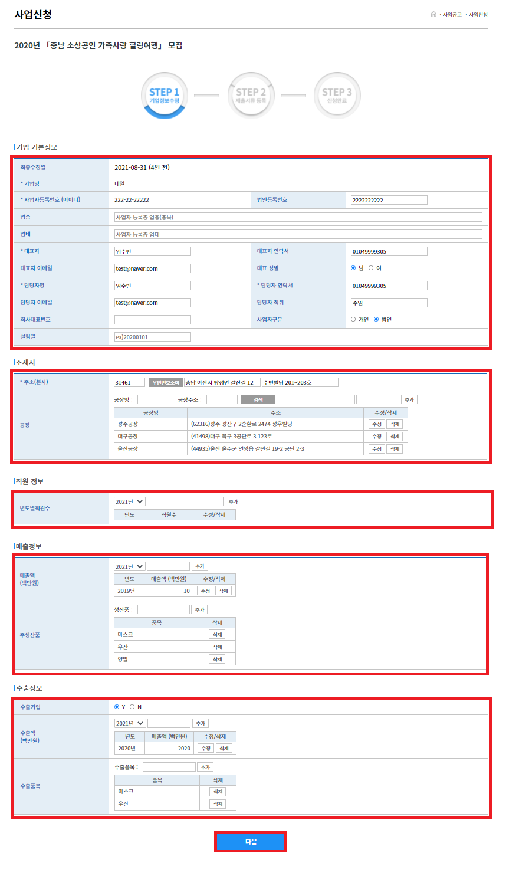Viewport: 506px width, 879px height.
Task: Click the 담당자 이메일 field
Action: 153,303
